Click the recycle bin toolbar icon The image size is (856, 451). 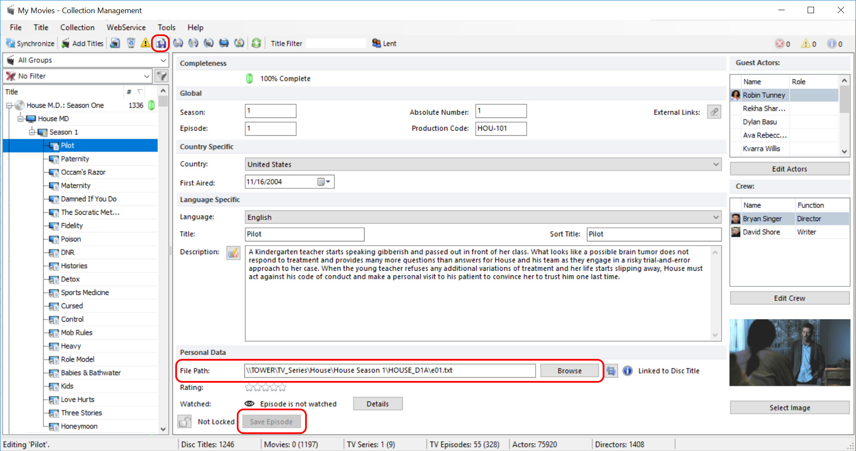click(131, 43)
